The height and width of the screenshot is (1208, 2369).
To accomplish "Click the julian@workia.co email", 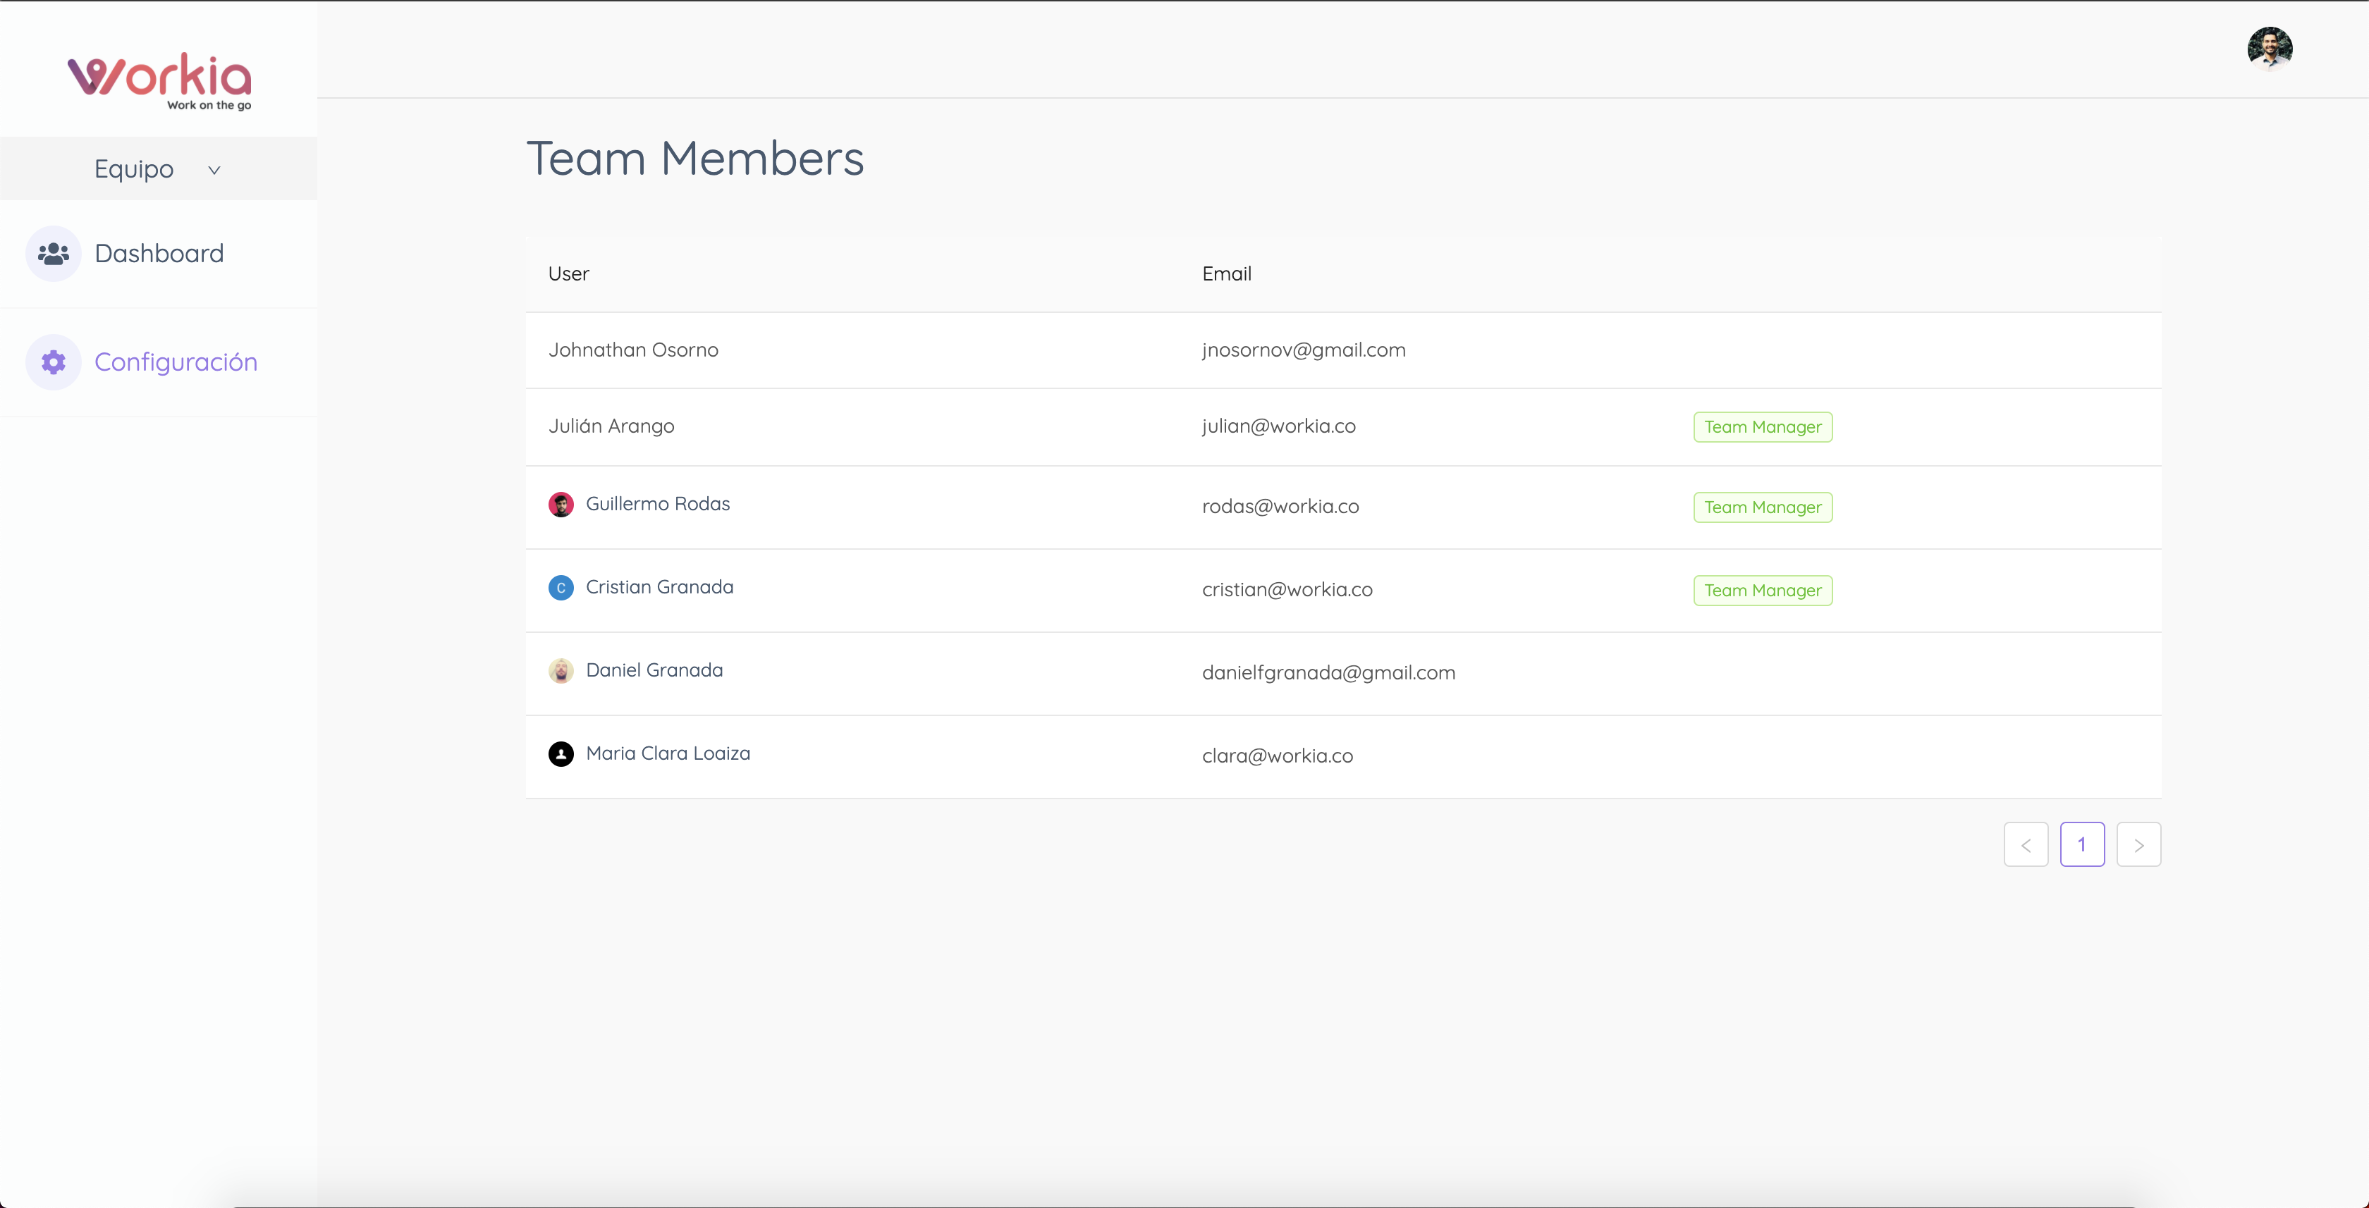I will [1278, 426].
